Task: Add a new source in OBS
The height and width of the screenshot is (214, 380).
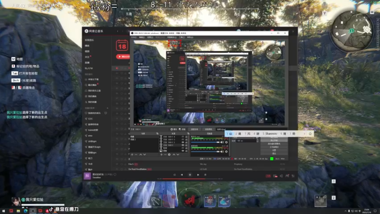Action: pos(161,155)
